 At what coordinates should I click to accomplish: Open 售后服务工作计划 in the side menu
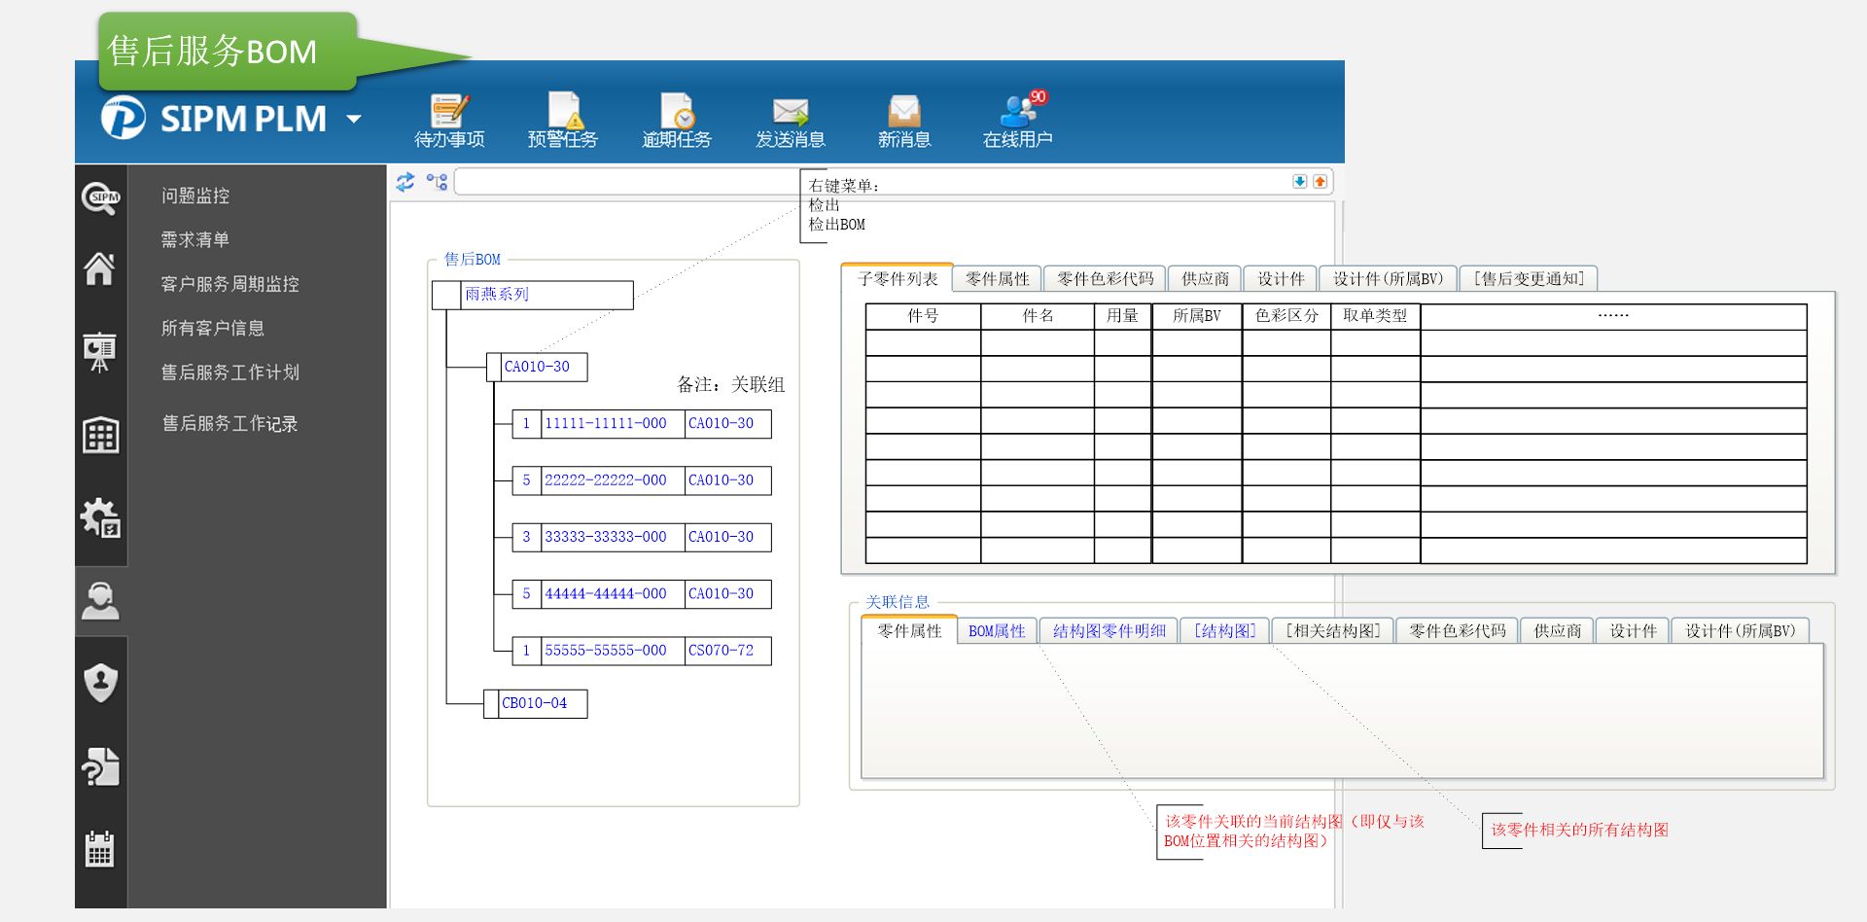(x=229, y=372)
